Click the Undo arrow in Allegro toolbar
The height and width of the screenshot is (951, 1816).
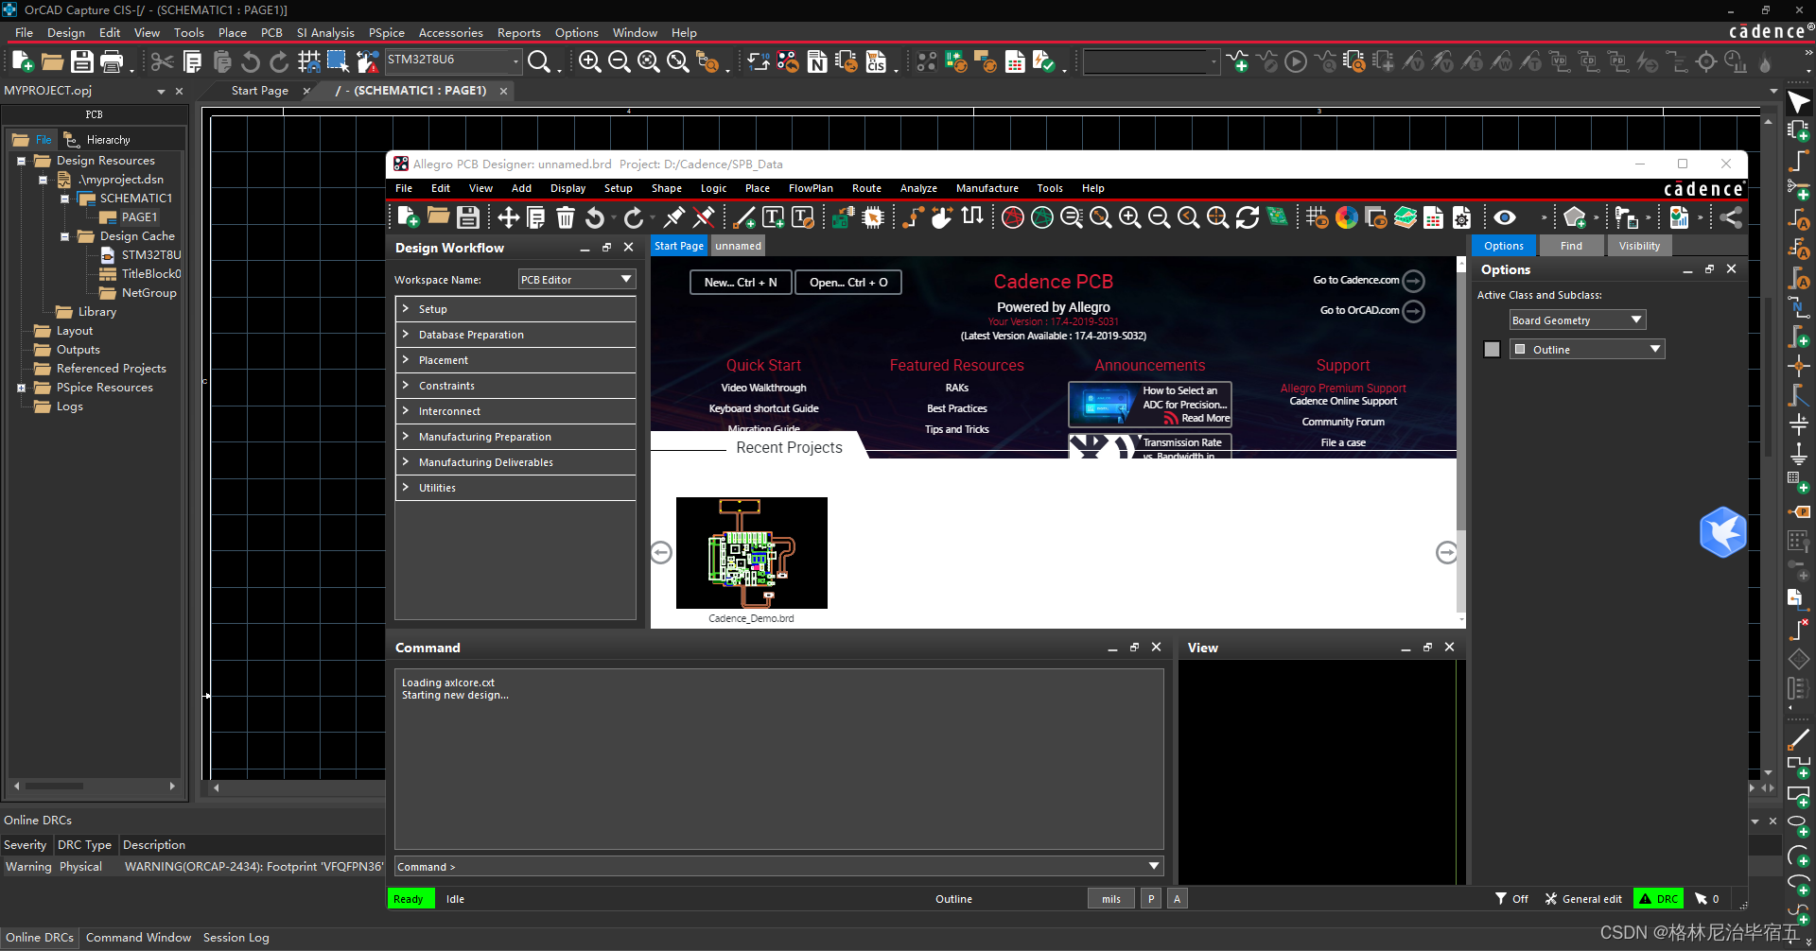[x=594, y=217]
